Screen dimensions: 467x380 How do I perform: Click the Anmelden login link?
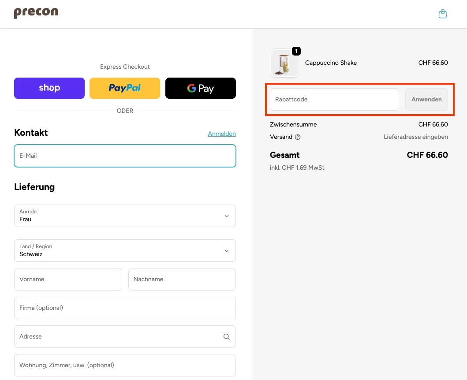pyautogui.click(x=222, y=134)
